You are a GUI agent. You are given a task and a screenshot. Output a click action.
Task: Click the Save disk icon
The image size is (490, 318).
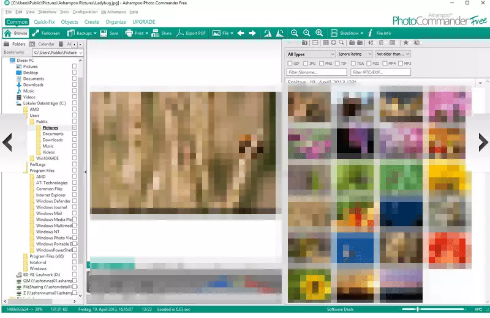[110, 33]
